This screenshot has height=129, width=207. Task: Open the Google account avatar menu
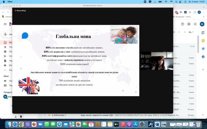(202, 24)
